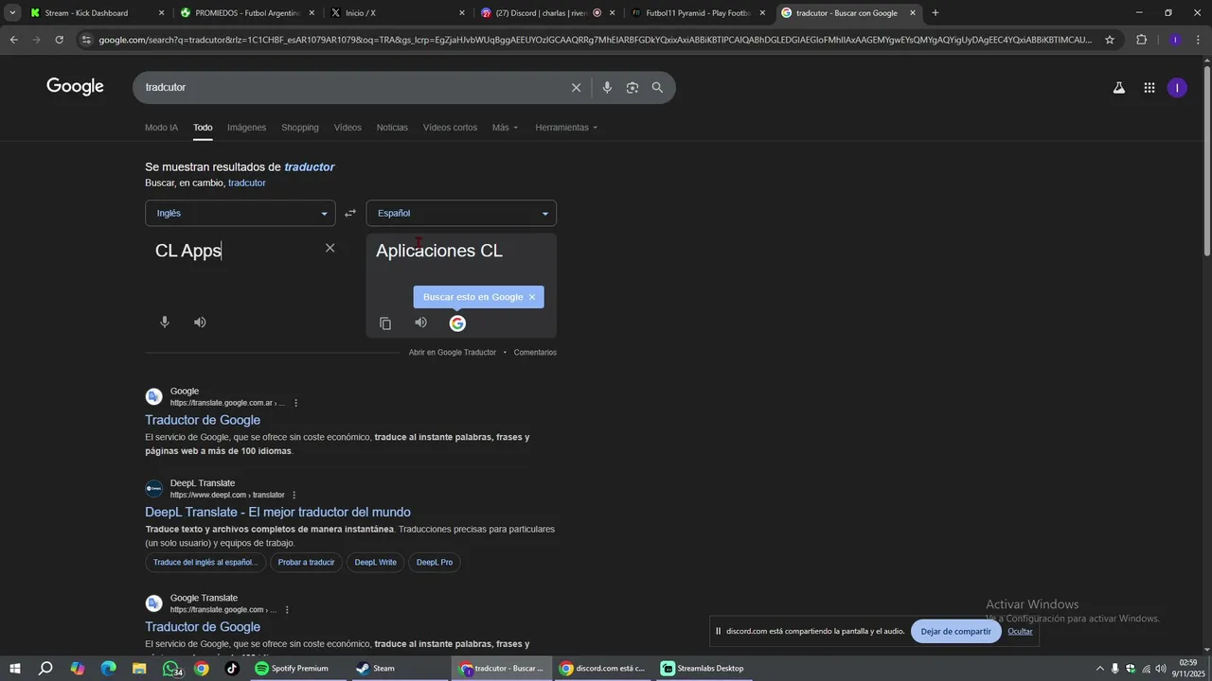Viewport: 1212px width, 681px height.
Task: Open Chrome extensions puzzle icon
Action: [x=1141, y=40]
